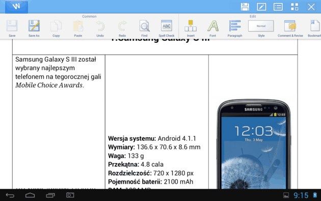Click the 'Przekątna: 4.8 cala' line
321x201 pixels.
tap(136, 165)
